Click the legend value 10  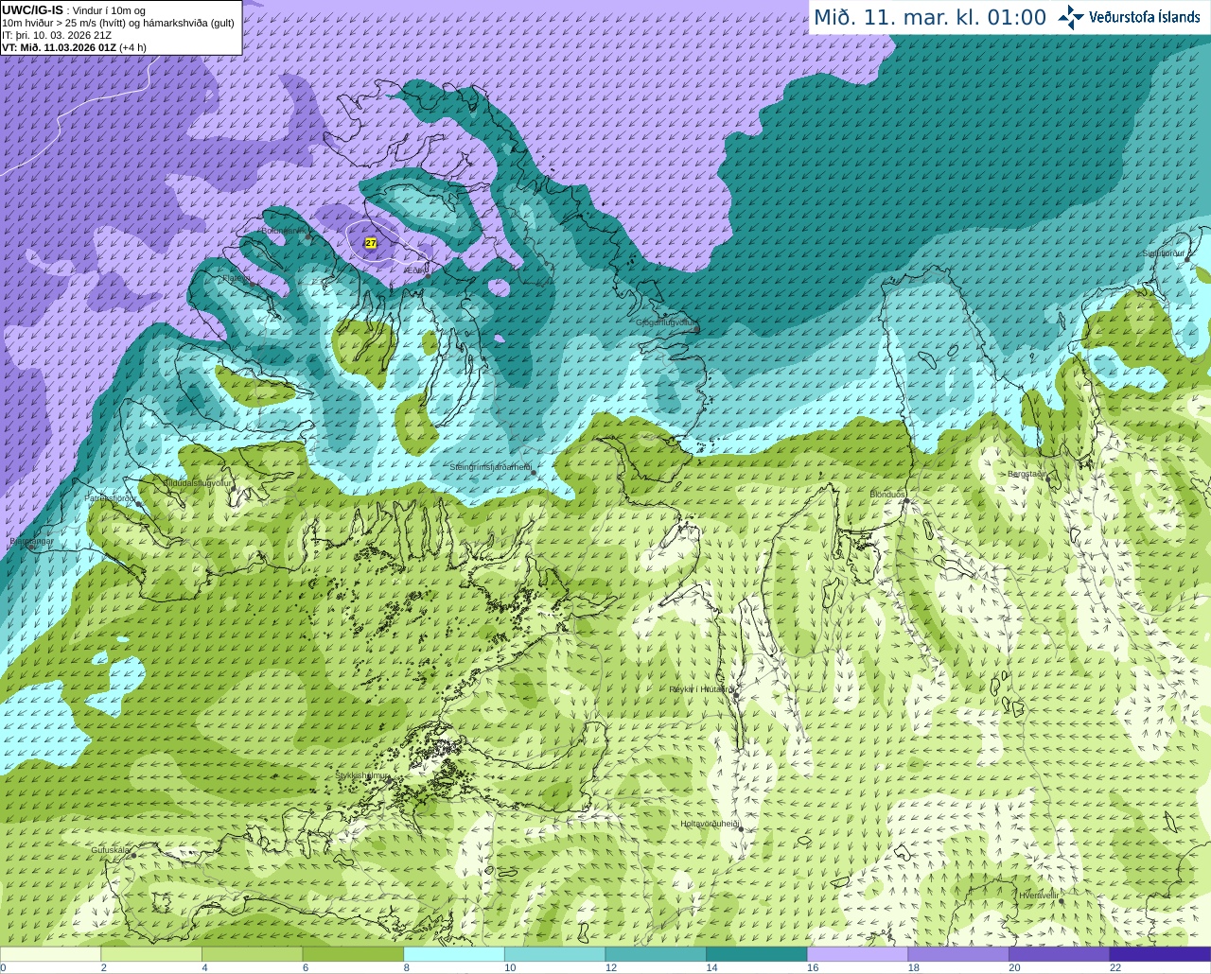coord(510,967)
